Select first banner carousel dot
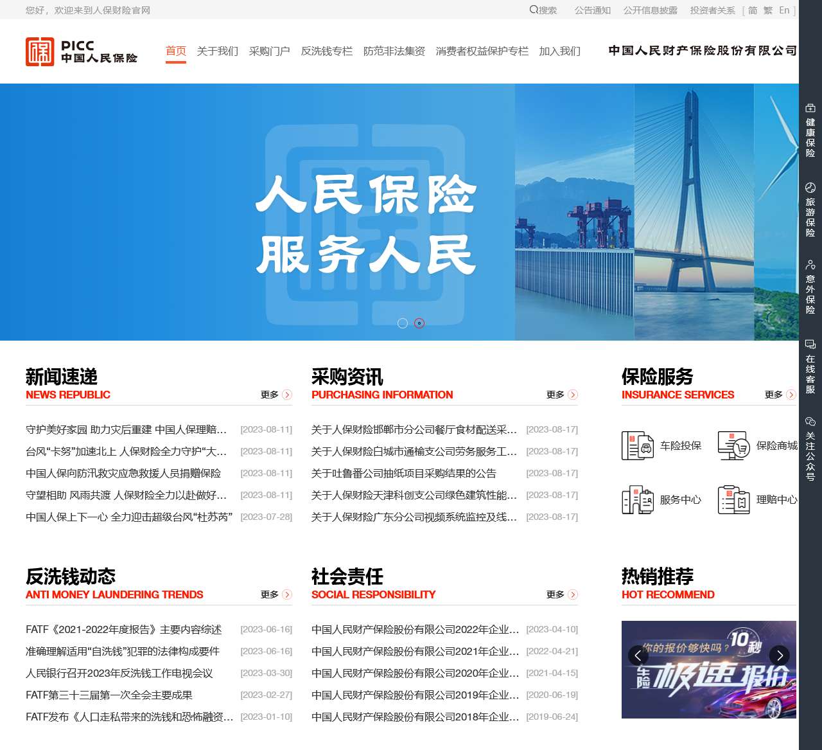The height and width of the screenshot is (750, 822). tap(403, 323)
